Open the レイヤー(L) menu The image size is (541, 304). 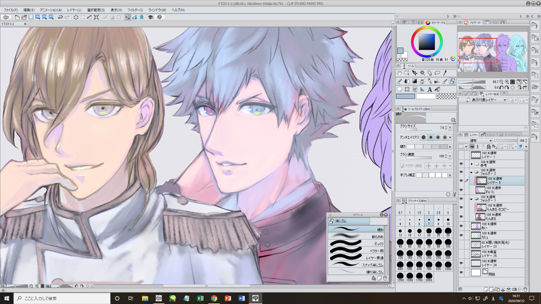pos(74,10)
